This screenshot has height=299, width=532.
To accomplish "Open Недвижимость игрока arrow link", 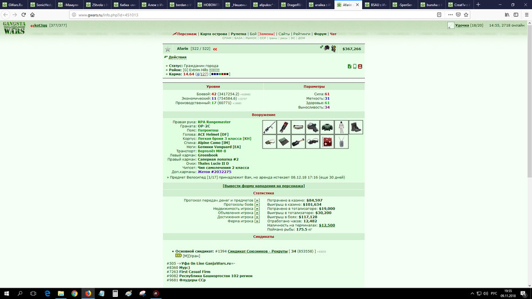I will click(257, 209).
